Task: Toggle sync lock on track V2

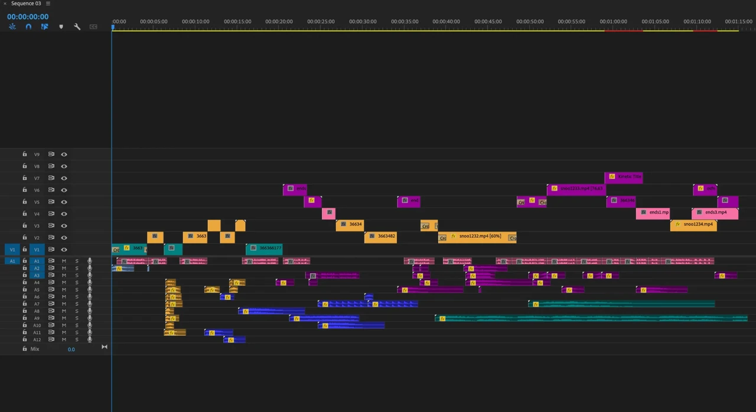Action: 51,237
